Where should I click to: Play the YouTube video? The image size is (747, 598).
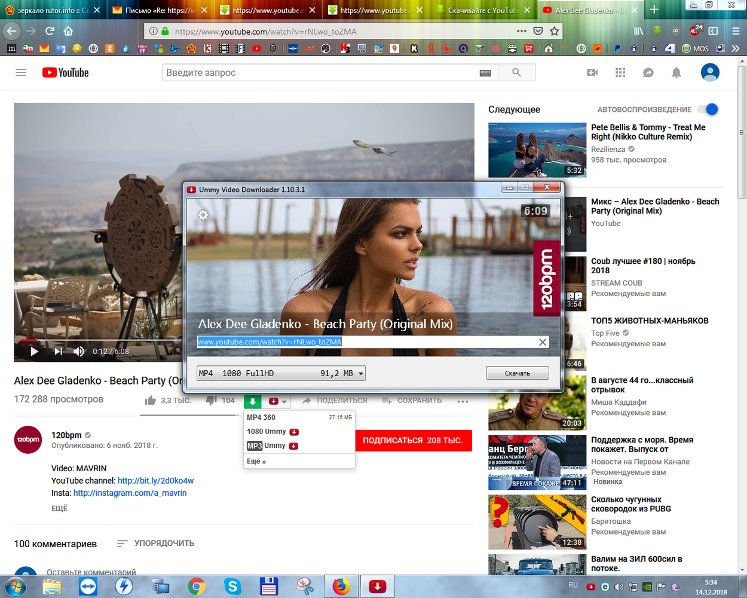[34, 351]
